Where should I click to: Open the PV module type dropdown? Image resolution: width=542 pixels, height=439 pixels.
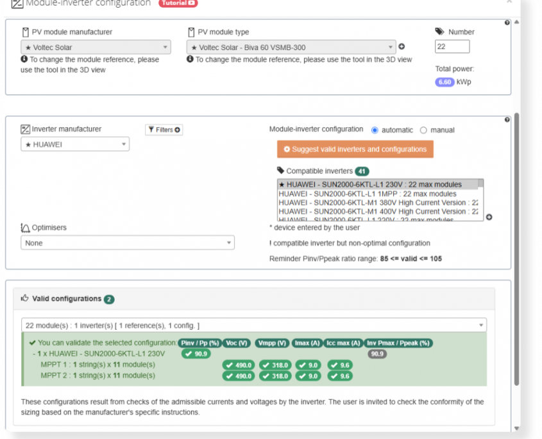291,47
